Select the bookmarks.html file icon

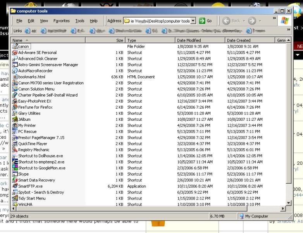click(15, 77)
